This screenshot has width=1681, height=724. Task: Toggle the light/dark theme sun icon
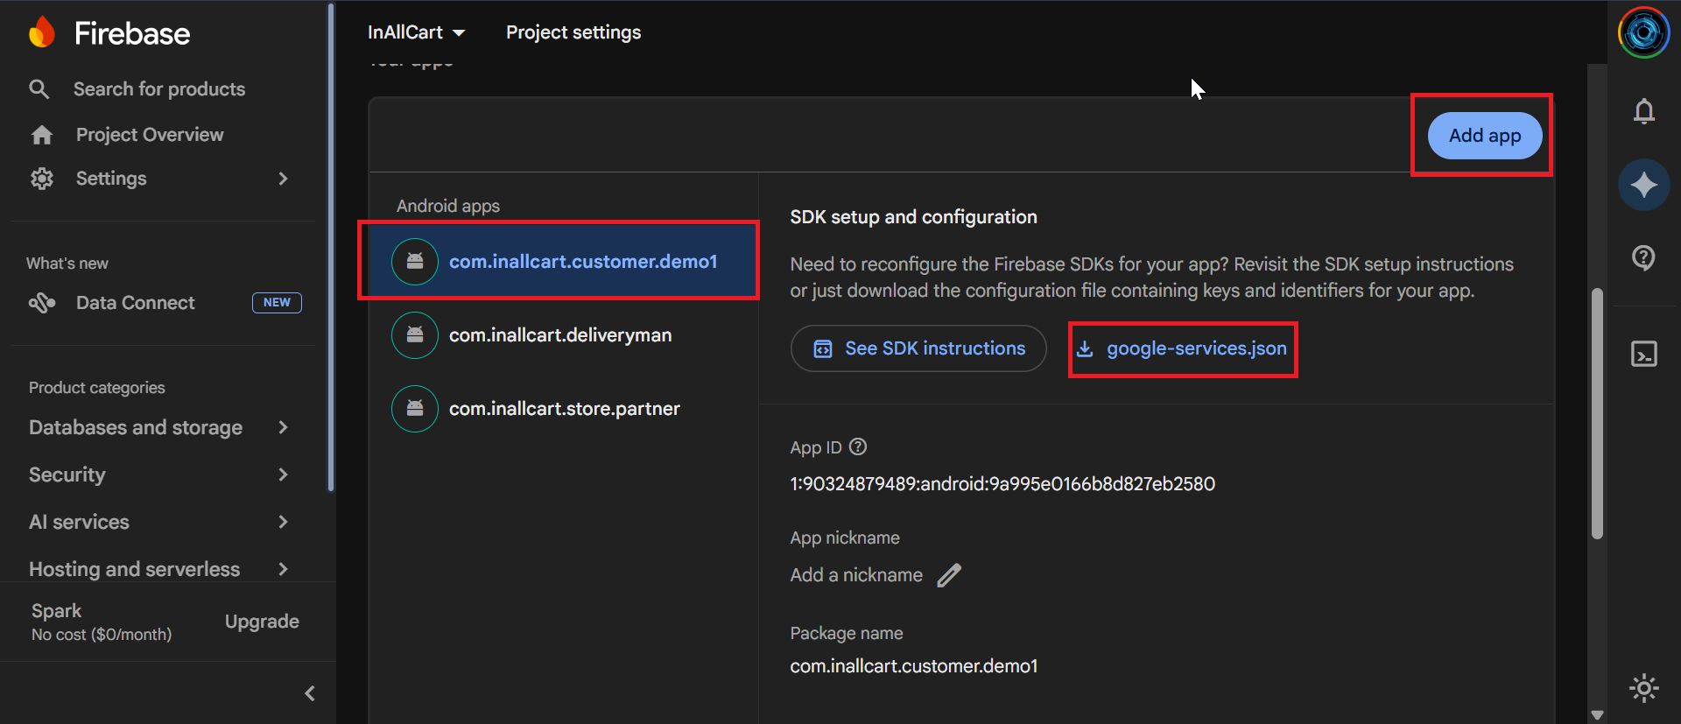(1644, 688)
